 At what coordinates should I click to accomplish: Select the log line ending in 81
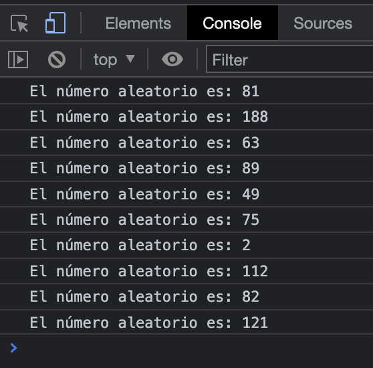[x=186, y=91]
